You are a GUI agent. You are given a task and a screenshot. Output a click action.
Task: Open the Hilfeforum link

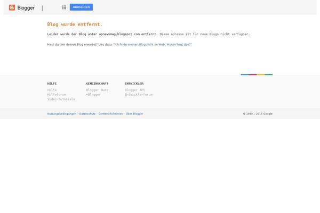pyautogui.click(x=57, y=95)
